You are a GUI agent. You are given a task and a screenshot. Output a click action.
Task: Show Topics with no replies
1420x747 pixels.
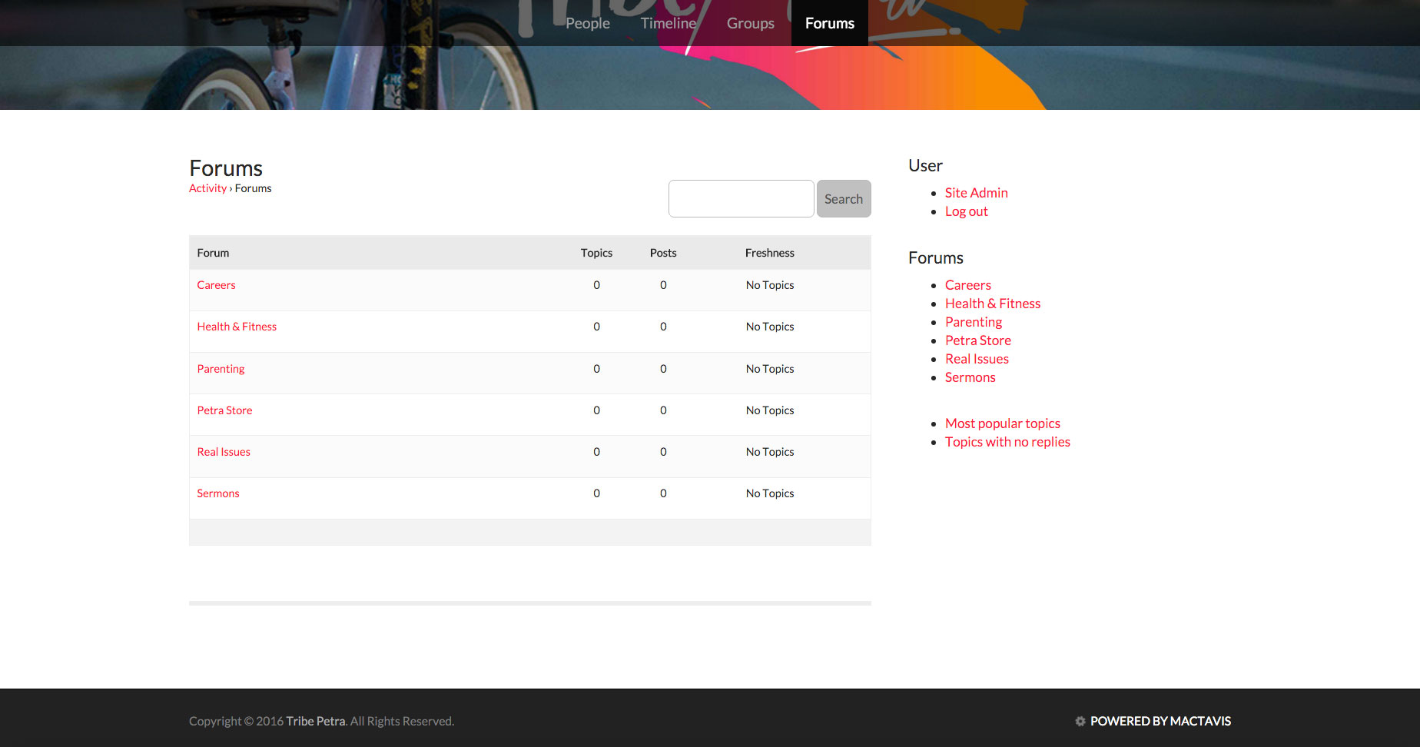(1007, 442)
